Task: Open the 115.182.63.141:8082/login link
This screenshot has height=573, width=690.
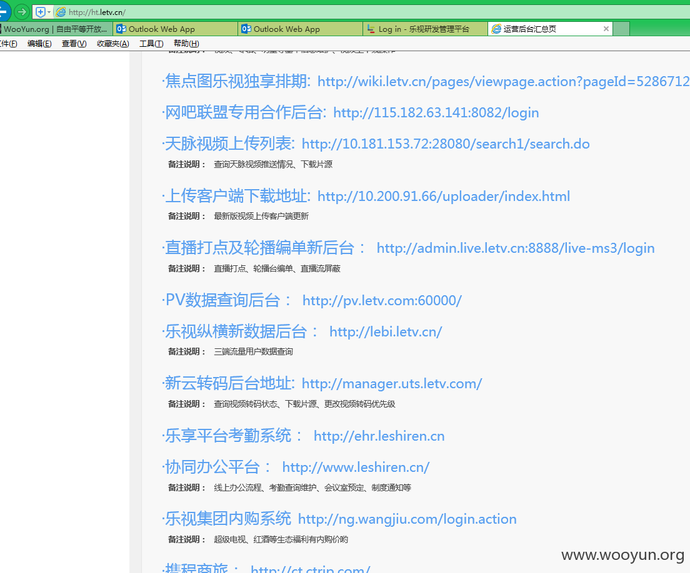Action: tap(436, 113)
